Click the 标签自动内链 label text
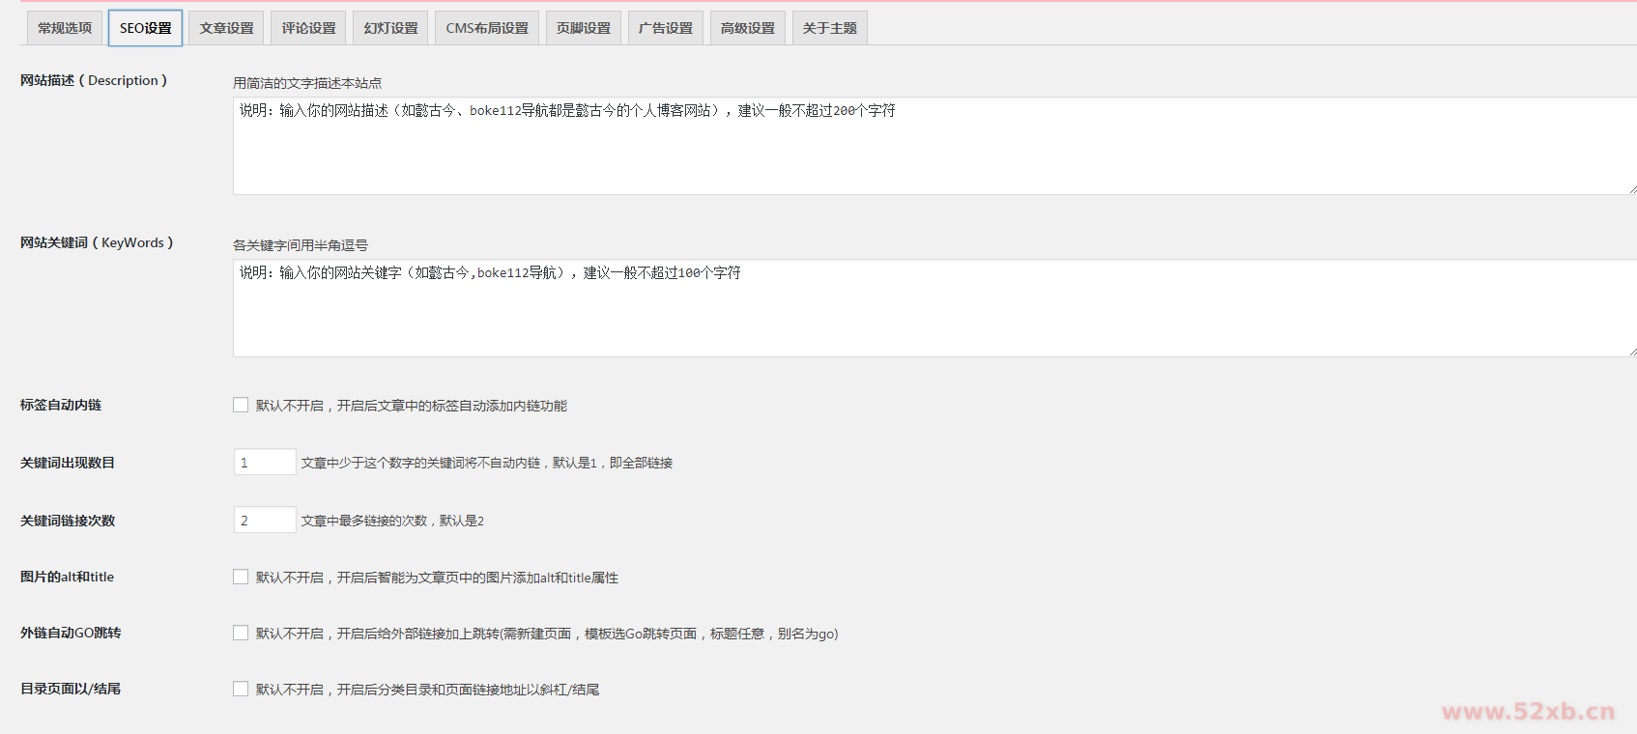This screenshot has height=734, width=1637. tap(61, 405)
